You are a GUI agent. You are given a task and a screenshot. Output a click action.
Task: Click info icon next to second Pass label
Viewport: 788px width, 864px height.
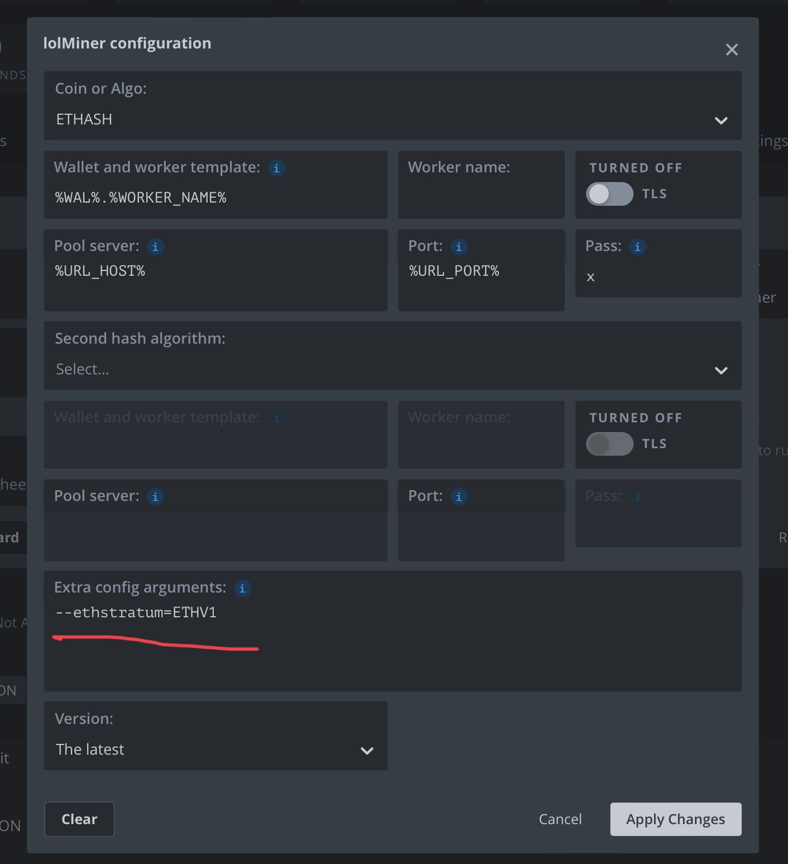(x=637, y=497)
